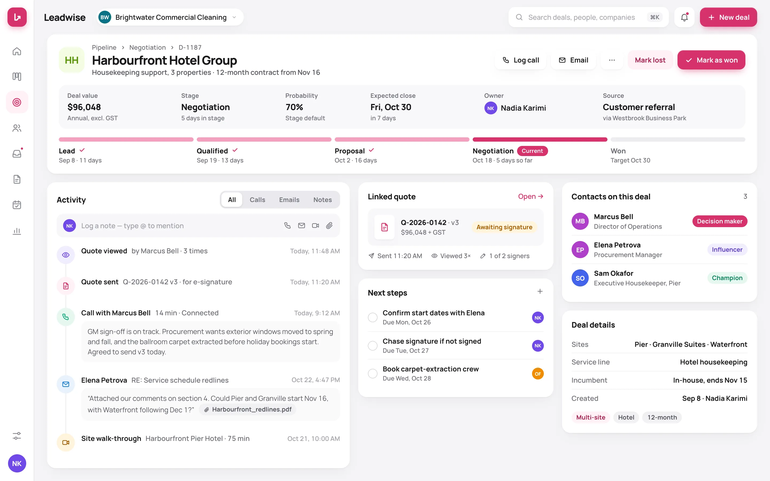Click the plus icon in Next steps

click(540, 291)
